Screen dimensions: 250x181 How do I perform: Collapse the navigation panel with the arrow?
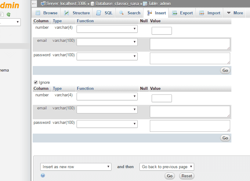point(34,4)
